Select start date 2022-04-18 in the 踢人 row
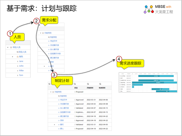Screen dimensions: 182x136 click(x=91, y=128)
